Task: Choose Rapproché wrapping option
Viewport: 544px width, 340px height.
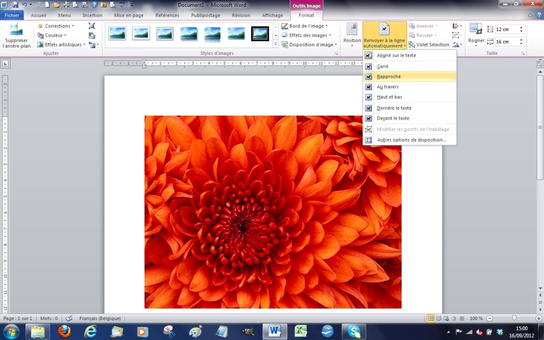Action: coord(410,77)
